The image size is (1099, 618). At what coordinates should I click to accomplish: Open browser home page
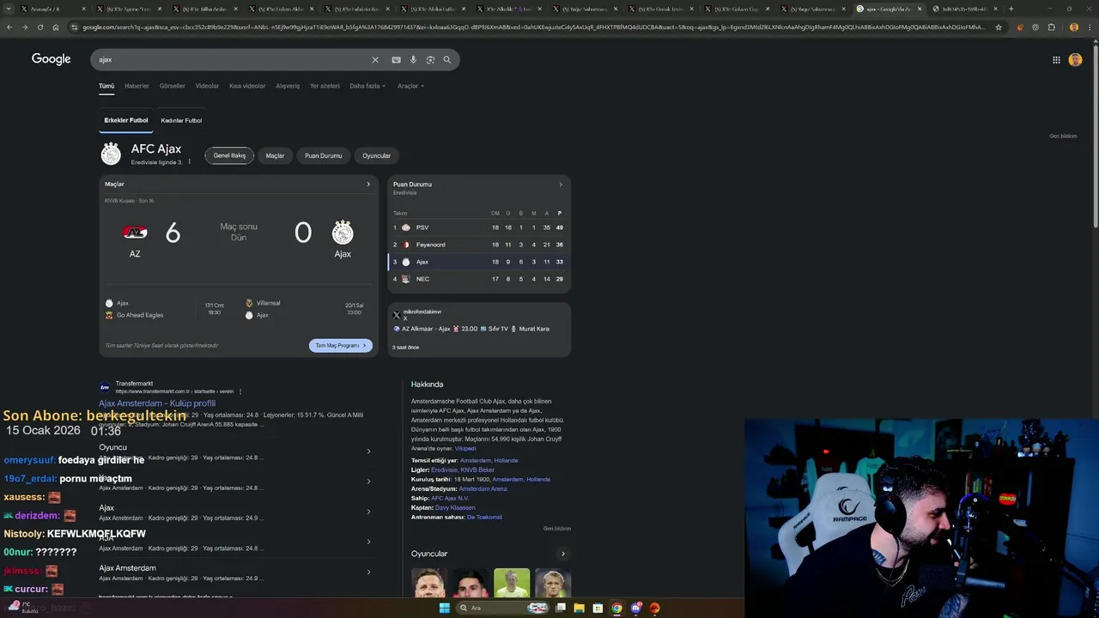click(x=56, y=27)
